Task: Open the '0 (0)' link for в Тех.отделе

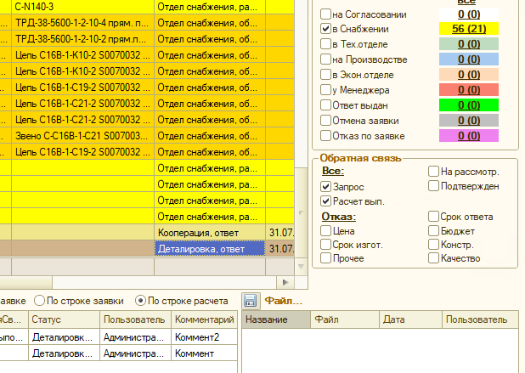Action: pos(469,44)
